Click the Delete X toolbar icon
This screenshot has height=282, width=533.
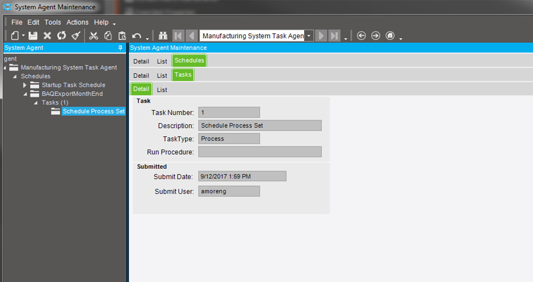[47, 36]
